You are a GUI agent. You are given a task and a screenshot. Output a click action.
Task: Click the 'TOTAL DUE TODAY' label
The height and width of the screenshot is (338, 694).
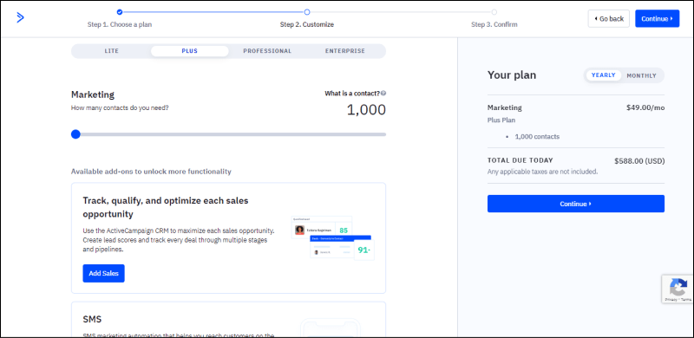point(520,160)
